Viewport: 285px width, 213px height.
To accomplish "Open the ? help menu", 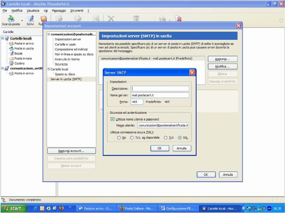I will point(88,10).
